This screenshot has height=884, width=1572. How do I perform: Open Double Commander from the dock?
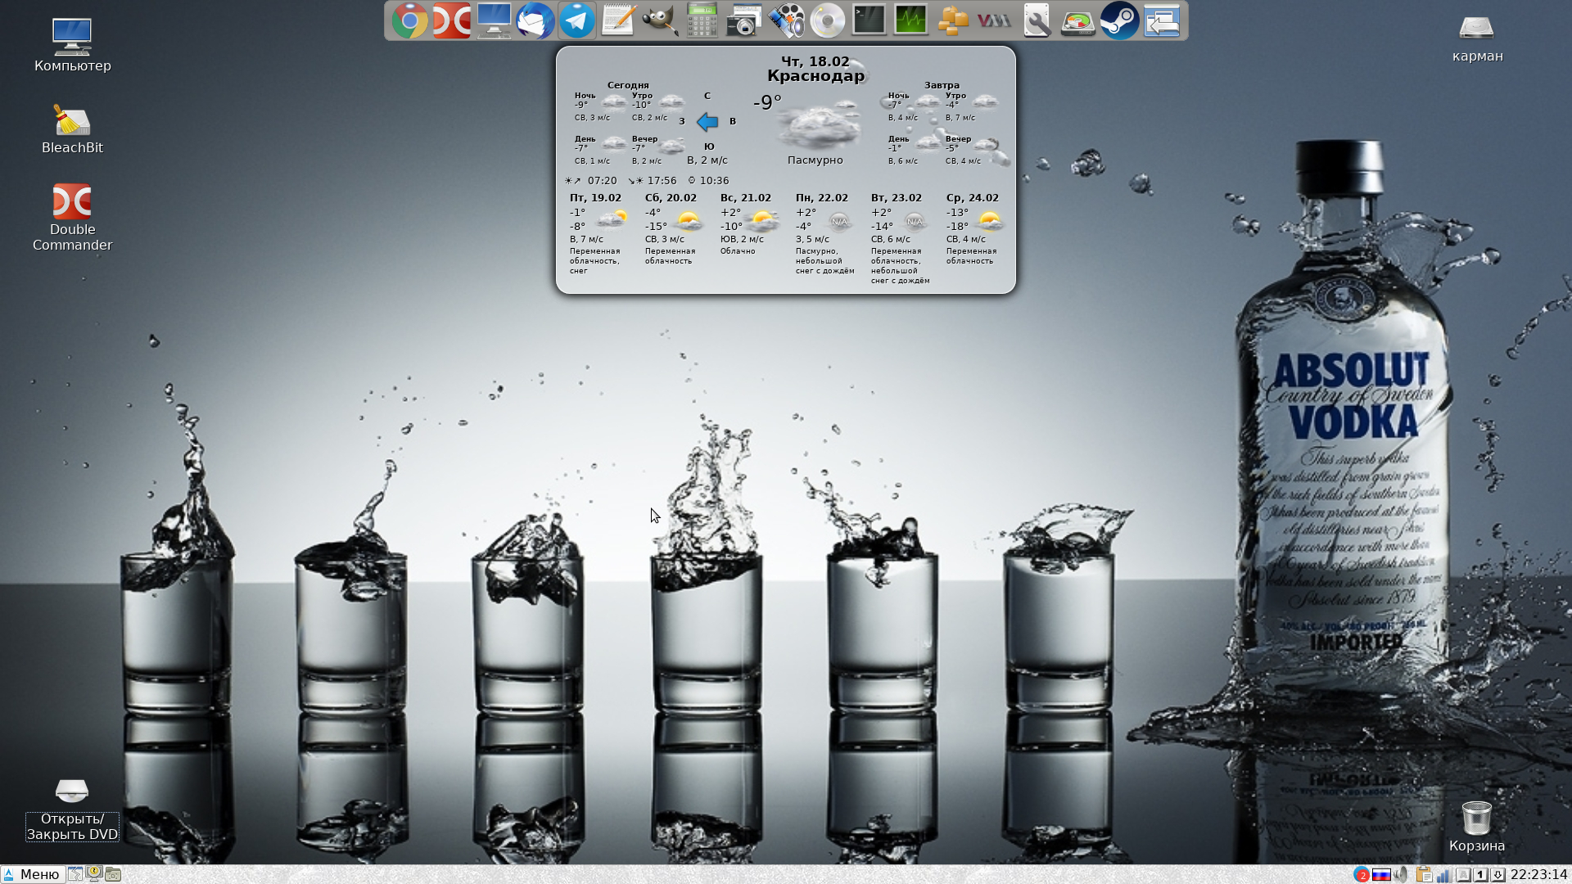[452, 20]
